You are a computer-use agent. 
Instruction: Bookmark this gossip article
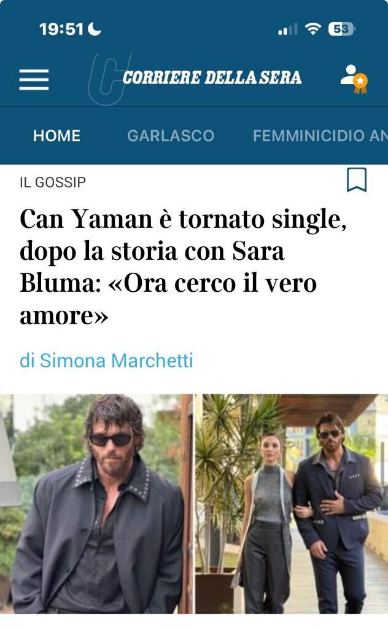tap(356, 180)
